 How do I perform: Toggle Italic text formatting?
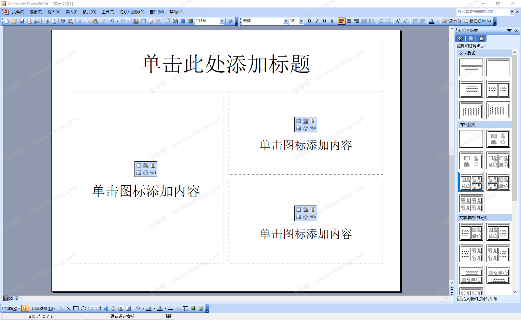pos(317,21)
